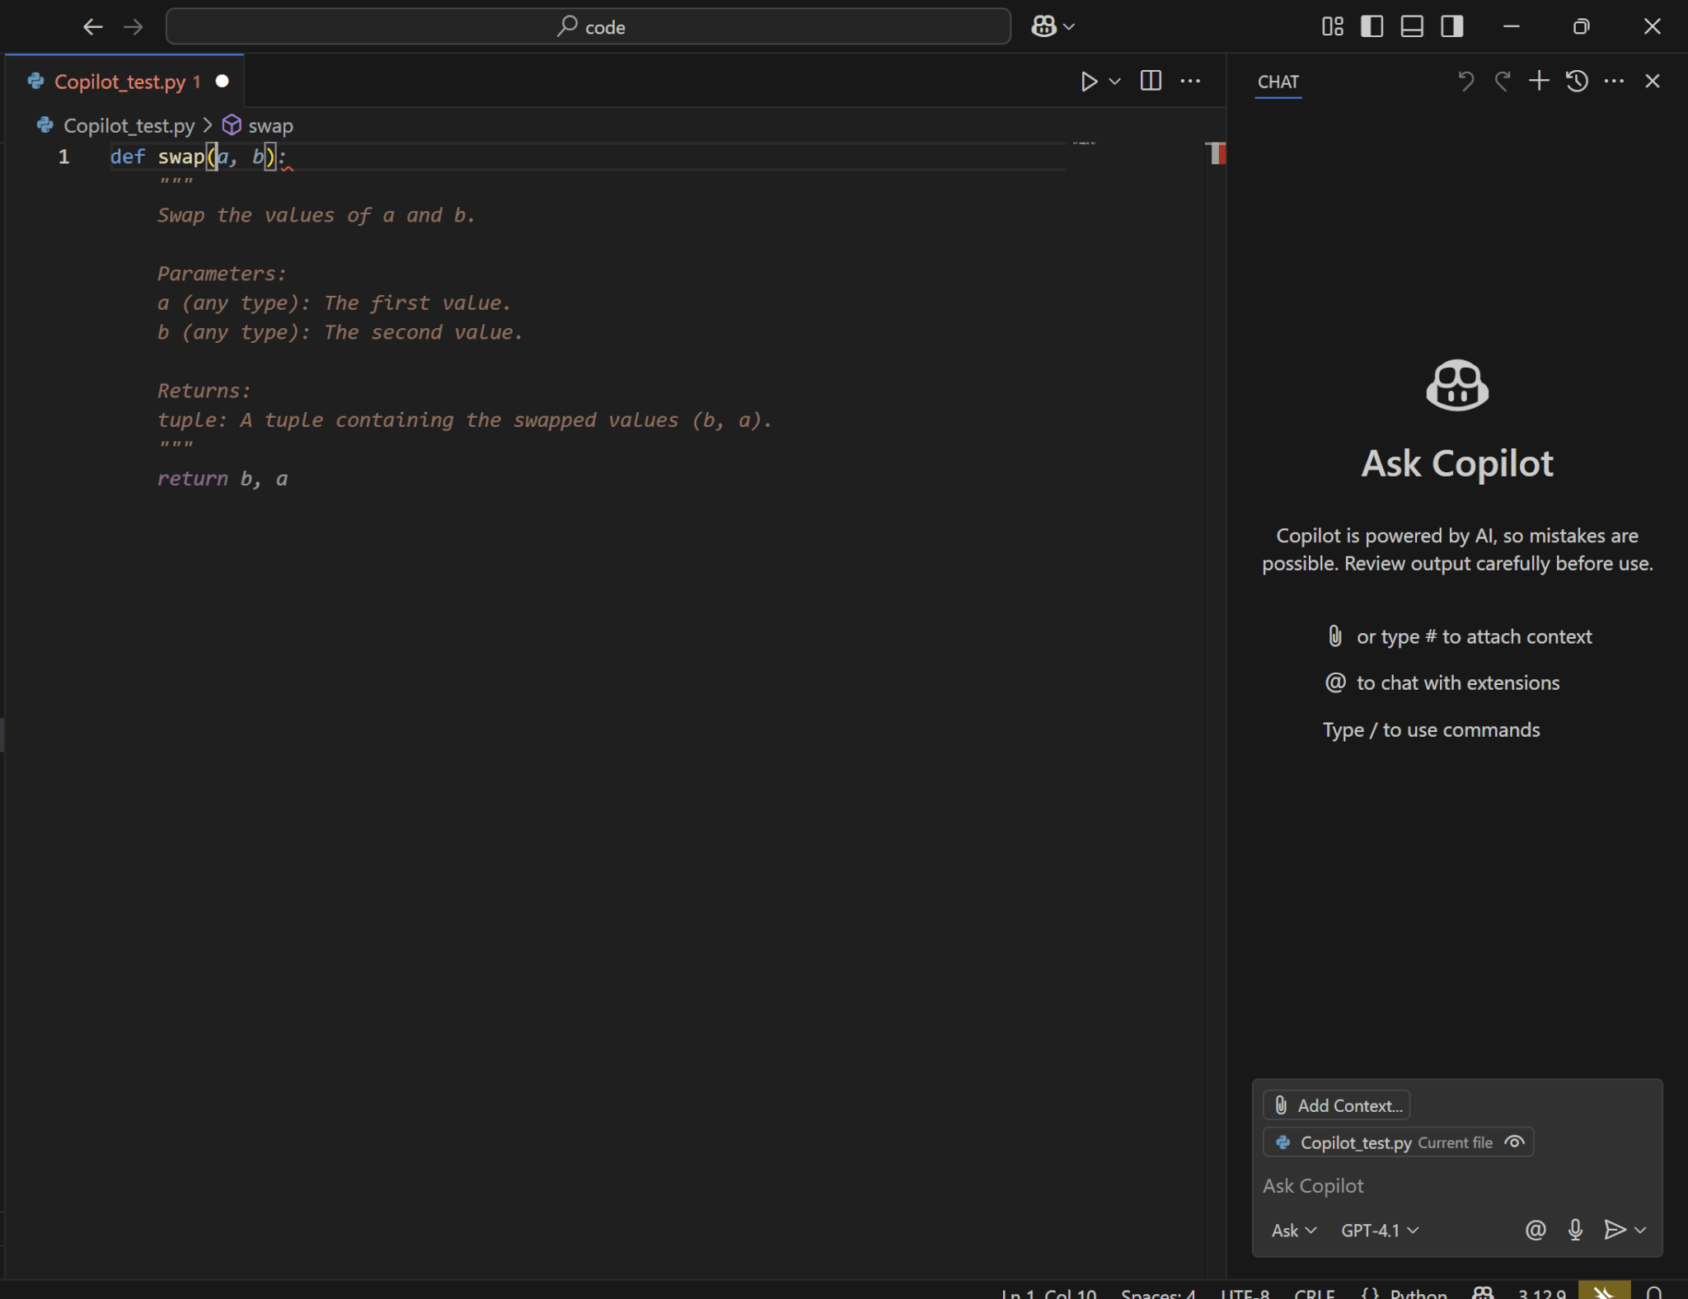Redo the last chat request
The width and height of the screenshot is (1688, 1299).
[x=1502, y=81]
